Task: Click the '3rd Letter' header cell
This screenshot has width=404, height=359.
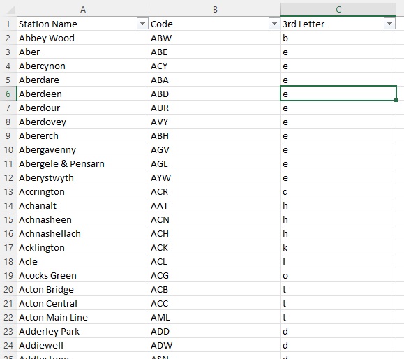Action: (338, 24)
